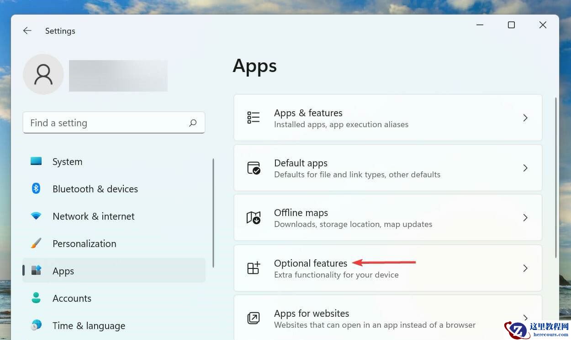Open Time & language category

(114, 325)
